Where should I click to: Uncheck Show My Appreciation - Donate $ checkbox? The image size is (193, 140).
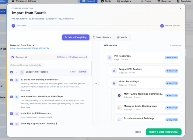[x=12, y=124]
